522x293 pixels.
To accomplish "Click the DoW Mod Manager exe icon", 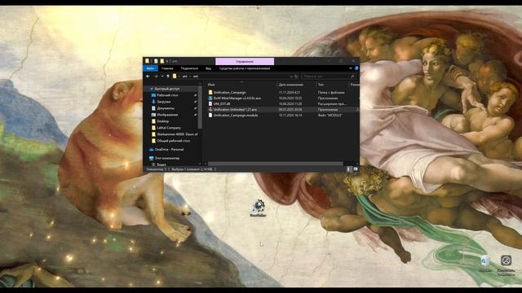I will (210, 98).
